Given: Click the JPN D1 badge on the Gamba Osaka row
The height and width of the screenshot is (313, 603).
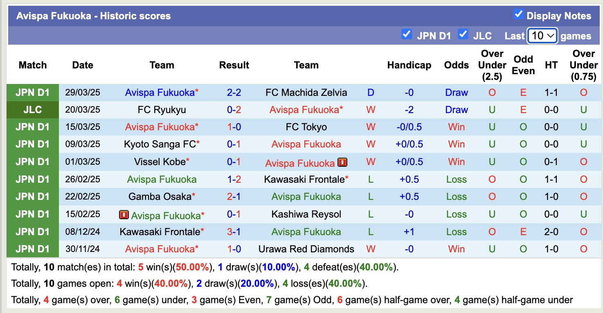Looking at the screenshot, I should [x=33, y=197].
